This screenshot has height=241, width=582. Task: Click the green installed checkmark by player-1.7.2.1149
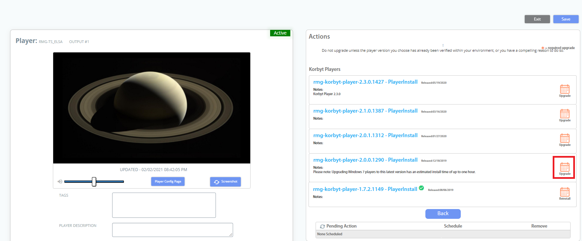pyautogui.click(x=421, y=188)
